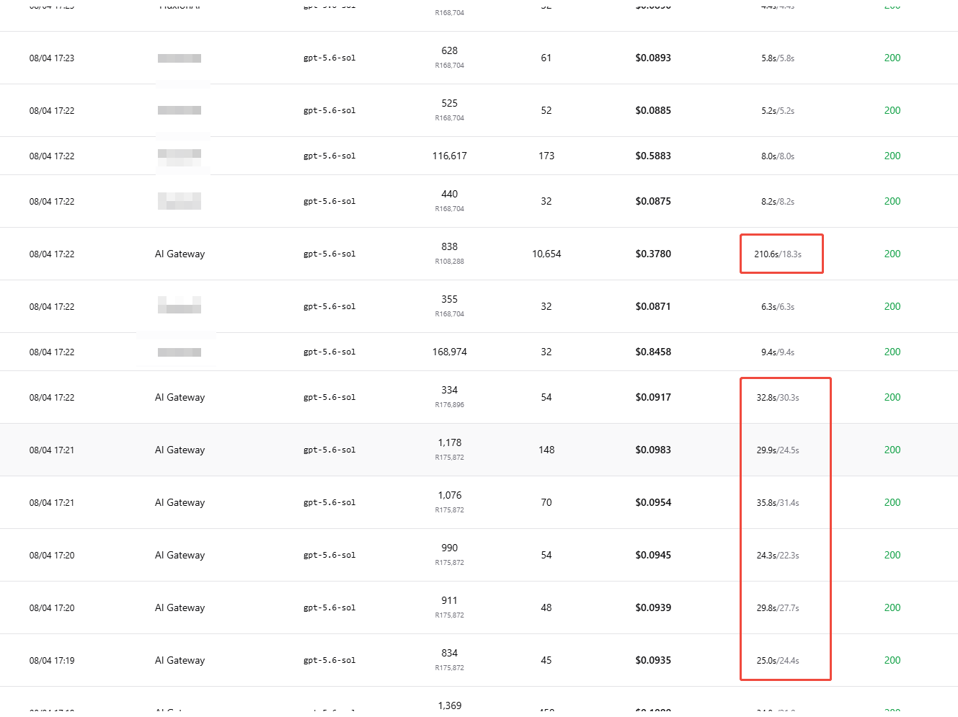Click the $0.0945 cost value
The height and width of the screenshot is (717, 958).
pos(653,555)
